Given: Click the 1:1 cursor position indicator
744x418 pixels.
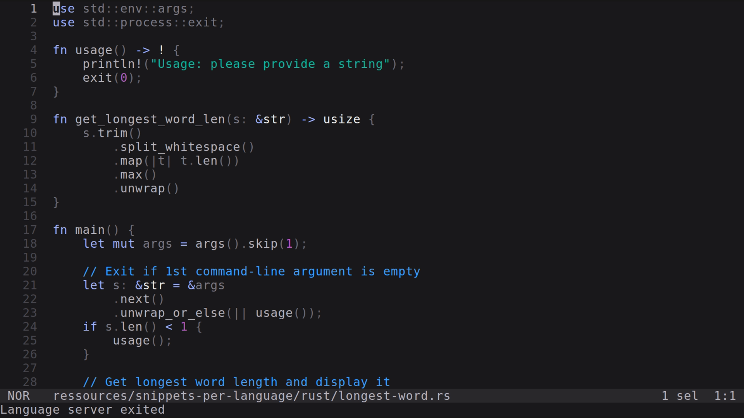Looking at the screenshot, I should click(725, 396).
